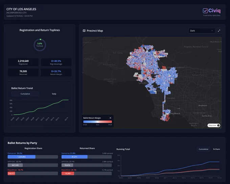Click the Santa Ana label on map

coord(207,116)
